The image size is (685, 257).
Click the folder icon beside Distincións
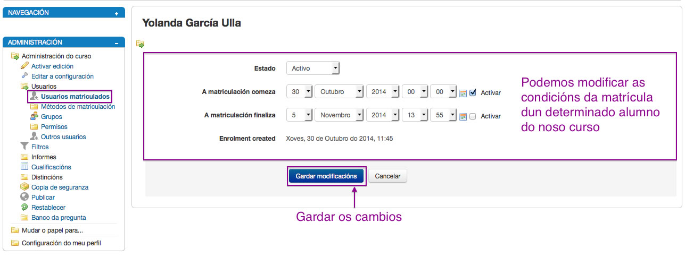(24, 177)
